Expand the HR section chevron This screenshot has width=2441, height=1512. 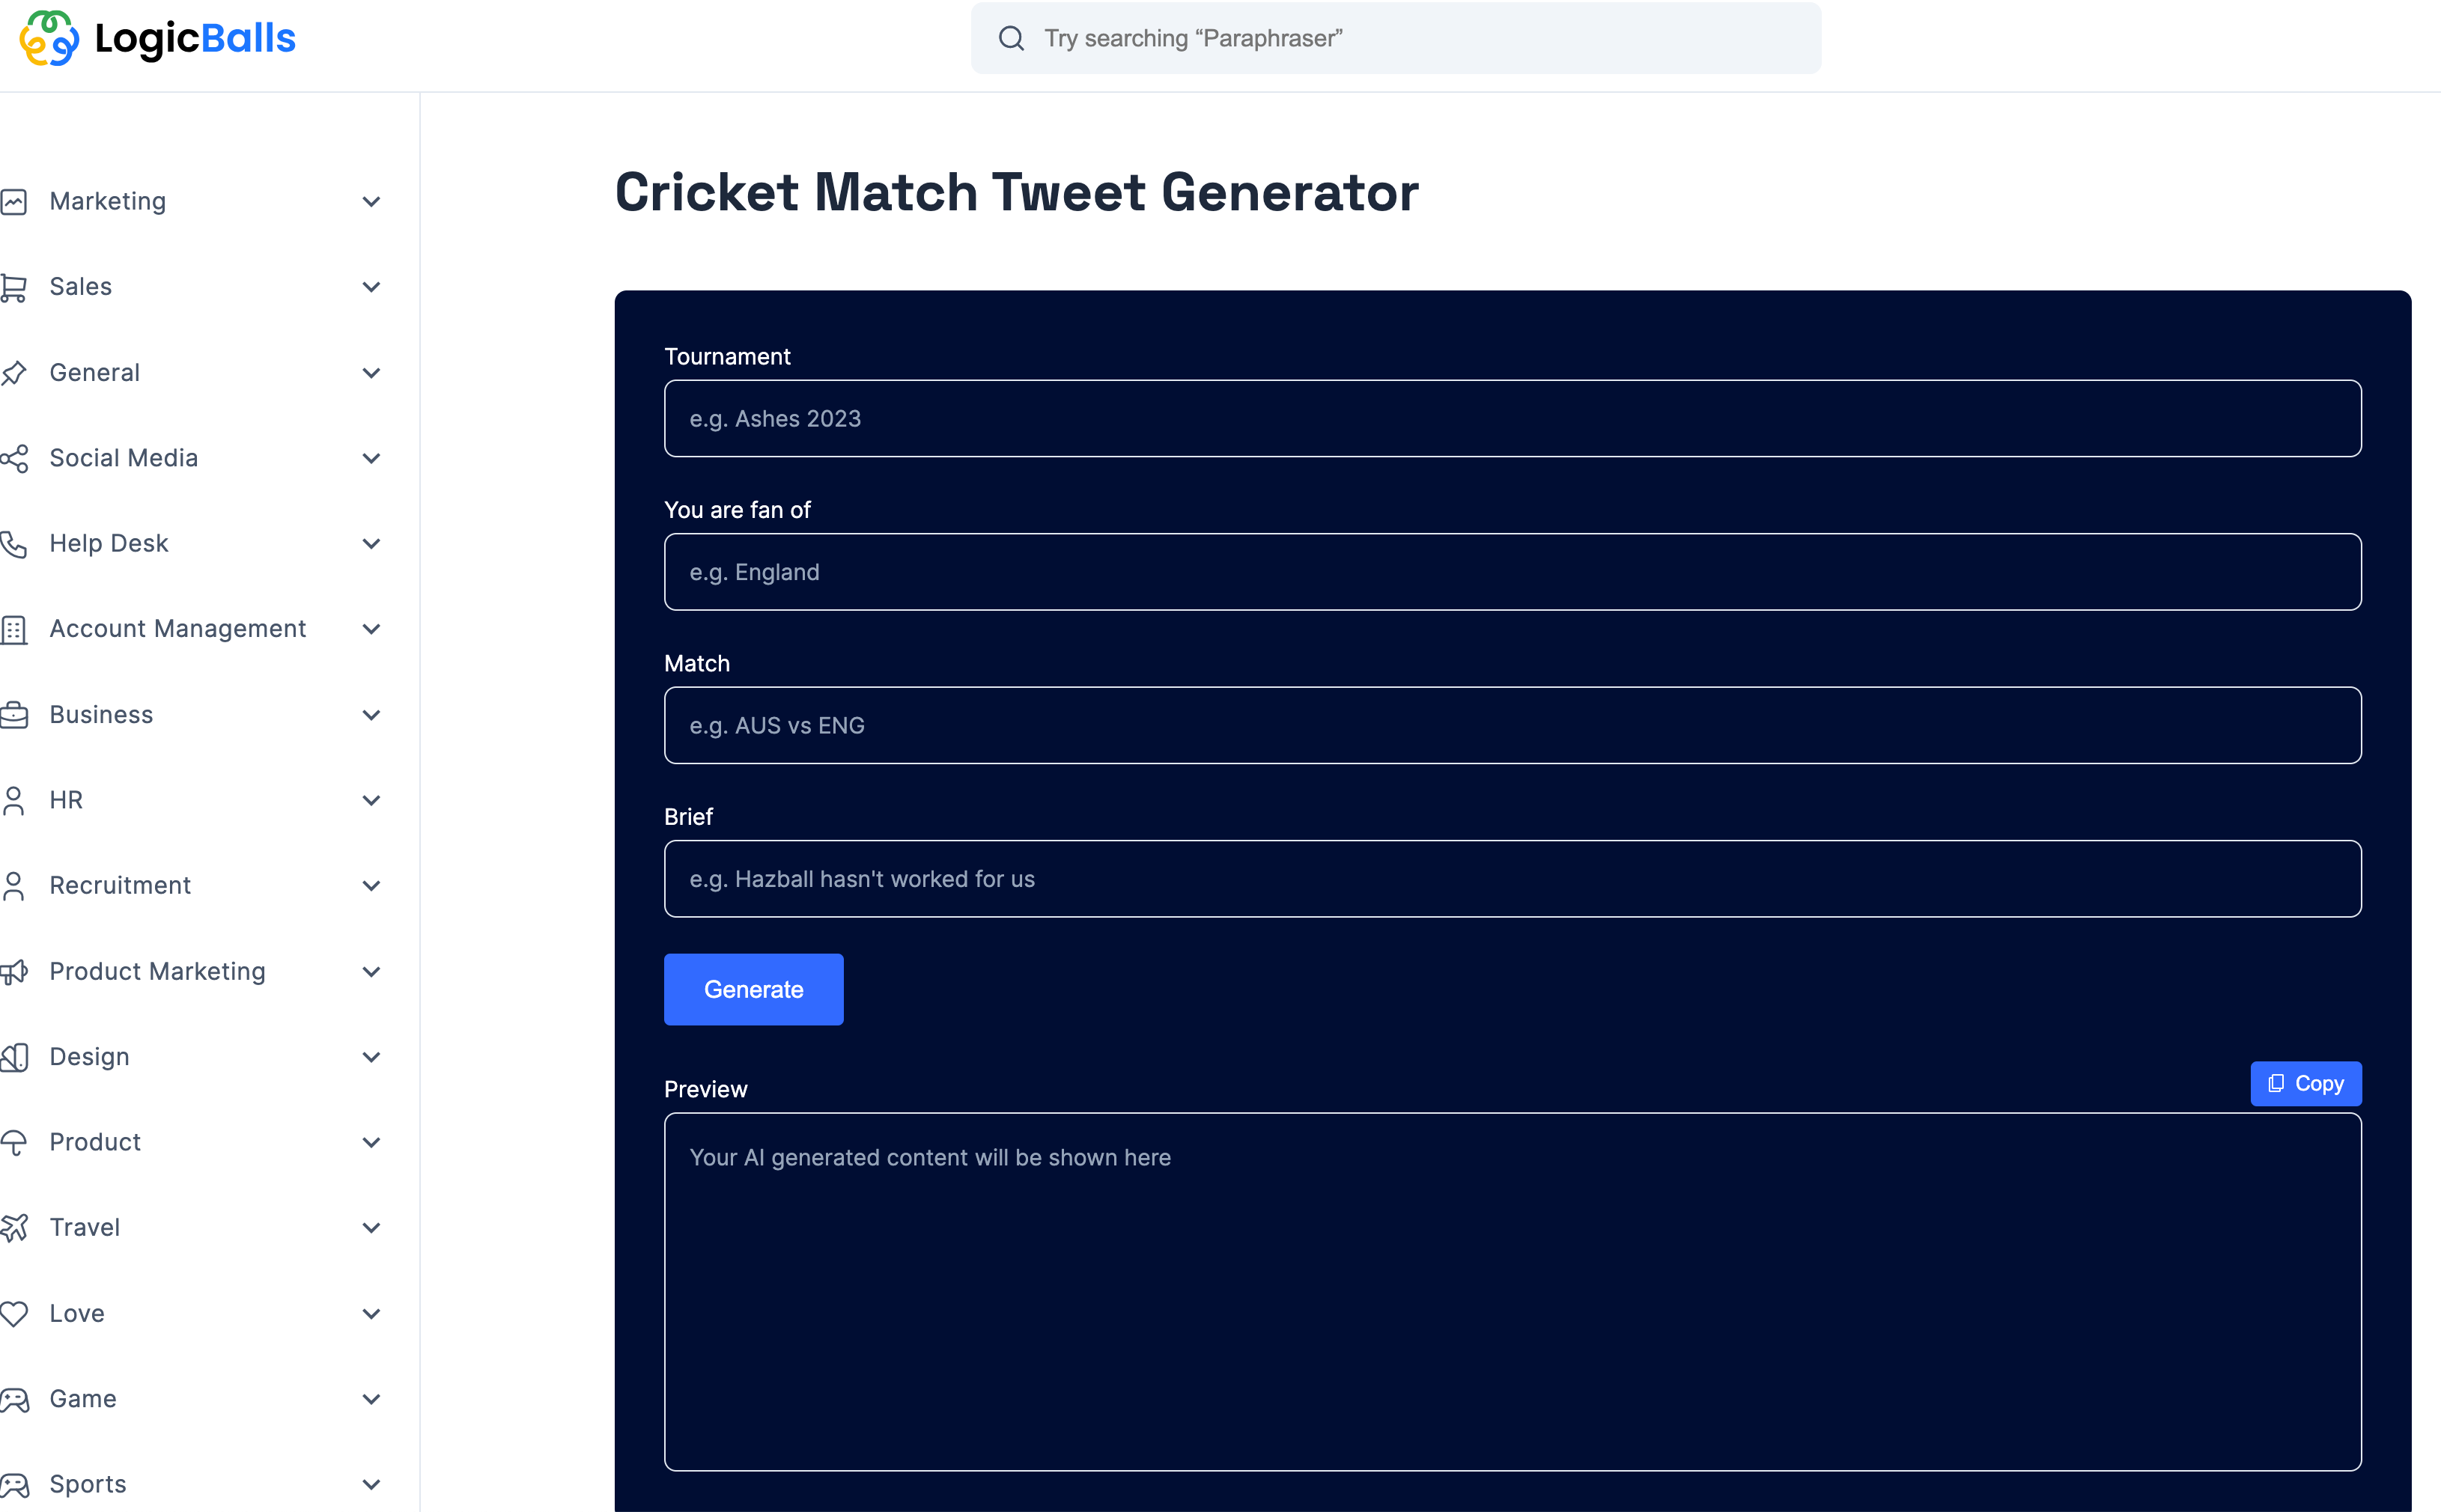coord(371,800)
